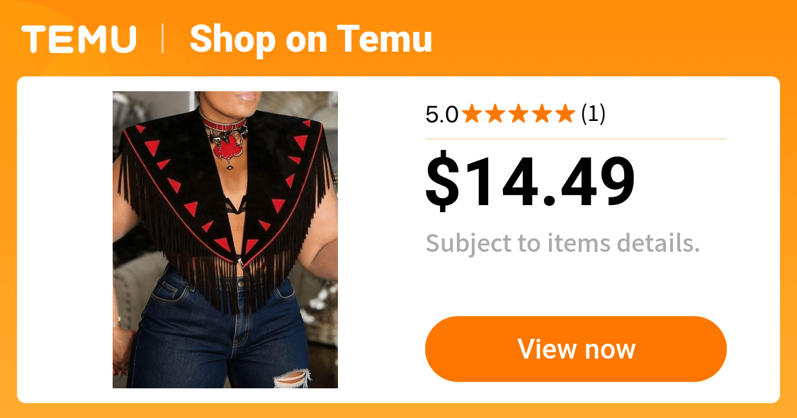Click the 'Subject to items details.' text
Image resolution: width=797 pixels, height=418 pixels.
pos(563,243)
